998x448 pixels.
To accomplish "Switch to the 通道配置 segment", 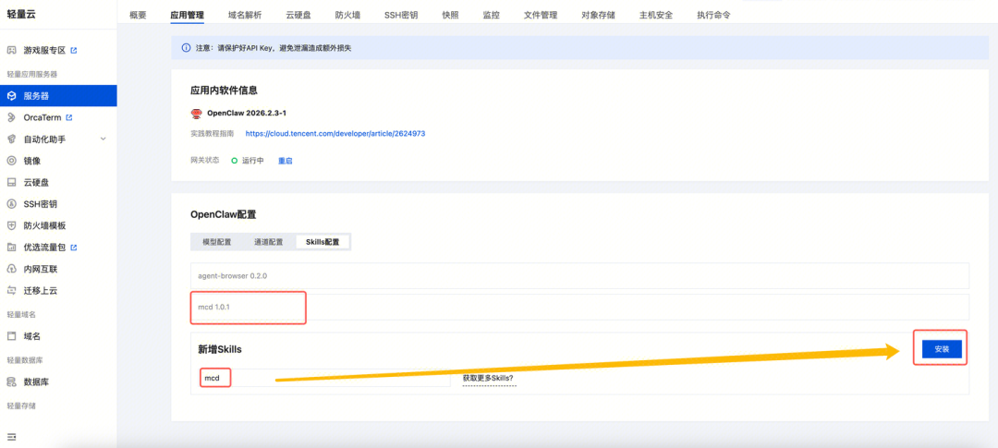I will (269, 242).
